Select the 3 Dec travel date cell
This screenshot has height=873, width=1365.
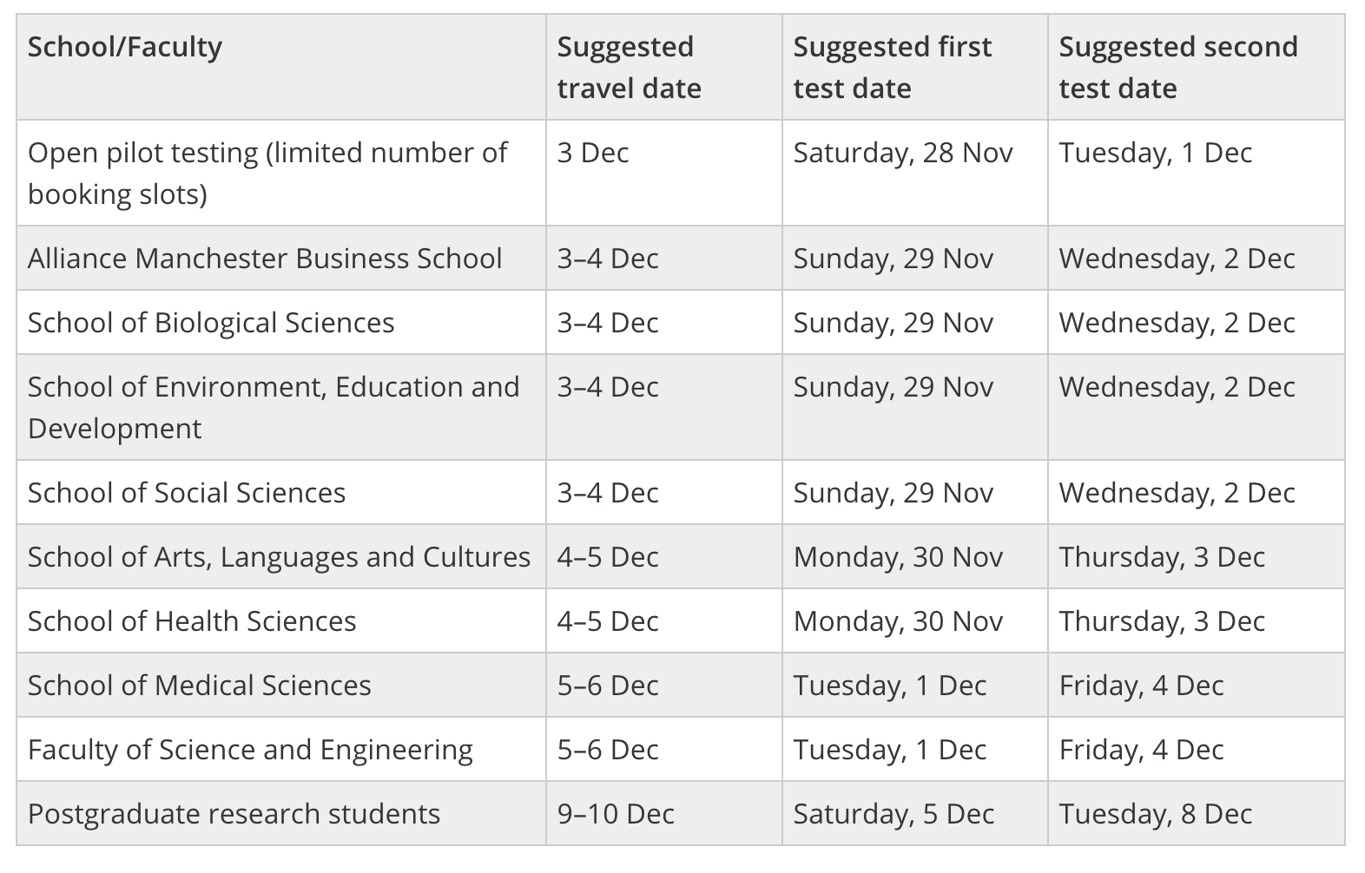click(593, 153)
